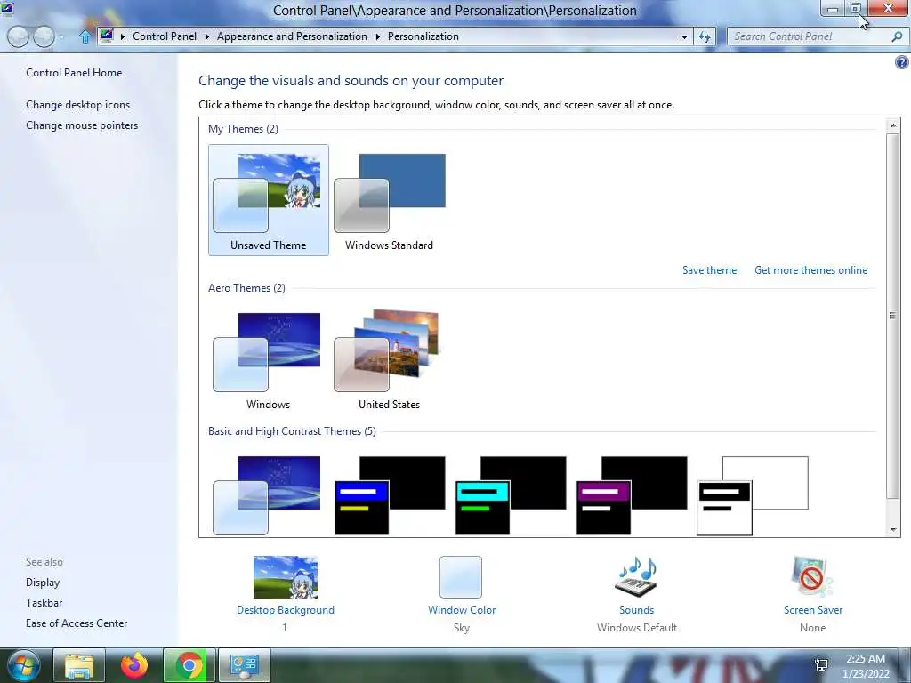911x683 pixels.
Task: Open Desktop Background settings icon
Action: (x=286, y=576)
